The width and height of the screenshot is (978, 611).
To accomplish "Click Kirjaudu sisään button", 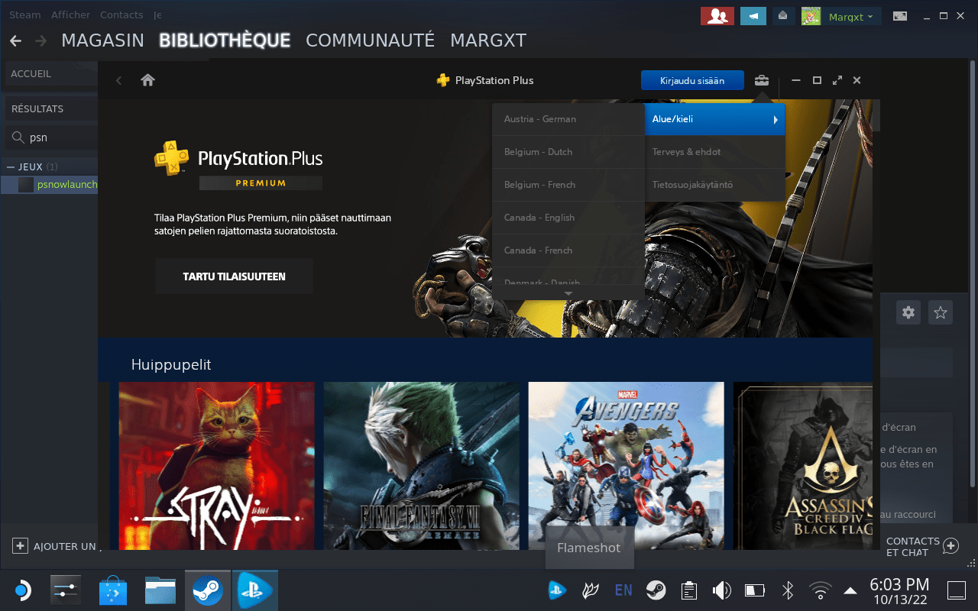I will point(692,80).
